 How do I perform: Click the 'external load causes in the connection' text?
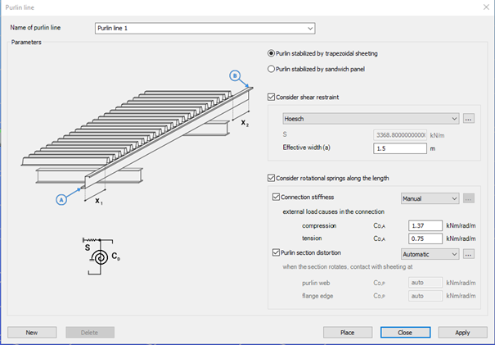333,211
